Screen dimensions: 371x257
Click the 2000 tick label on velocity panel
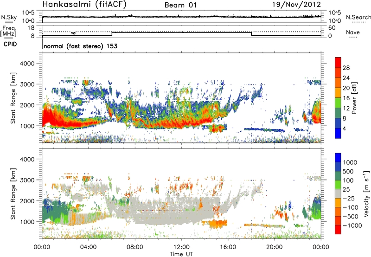[27, 201]
